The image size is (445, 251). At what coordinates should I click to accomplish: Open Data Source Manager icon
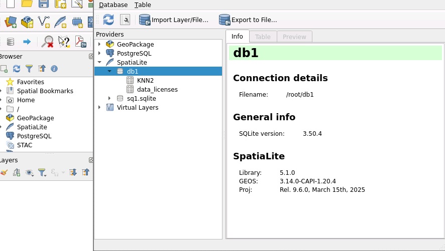click(10, 22)
